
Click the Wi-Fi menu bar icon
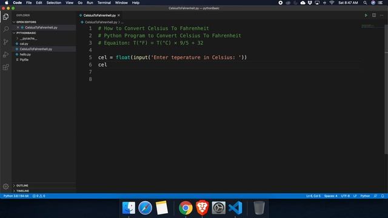[332, 2]
